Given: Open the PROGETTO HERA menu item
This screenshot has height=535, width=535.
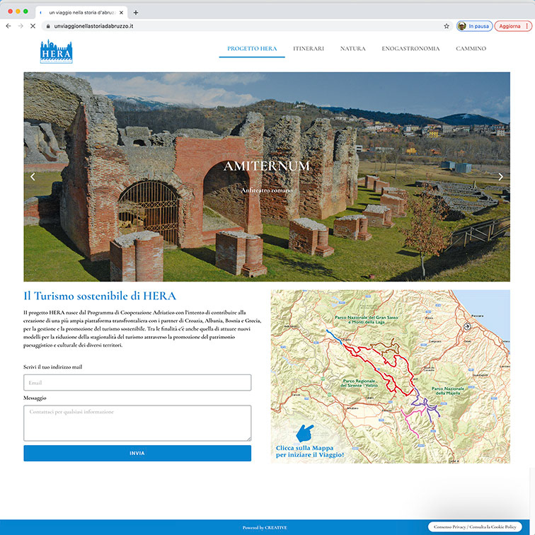Looking at the screenshot, I should point(252,48).
